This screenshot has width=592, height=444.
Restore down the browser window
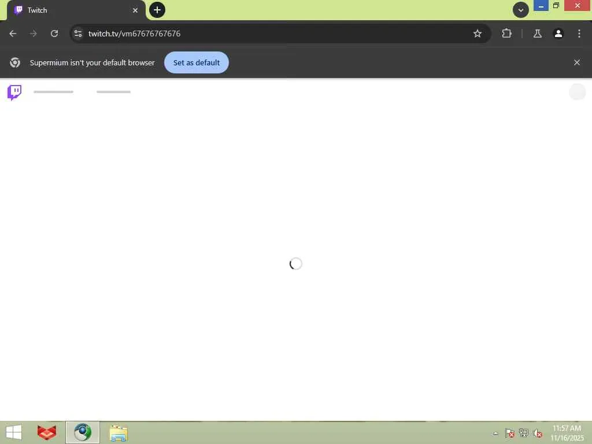click(x=556, y=6)
